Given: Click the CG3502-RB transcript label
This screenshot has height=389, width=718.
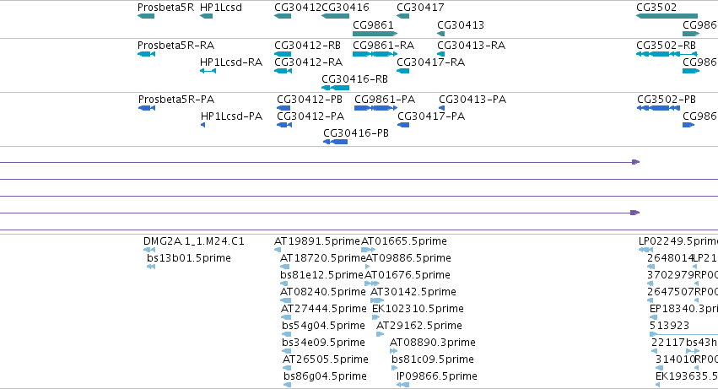Looking at the screenshot, I should (667, 46).
